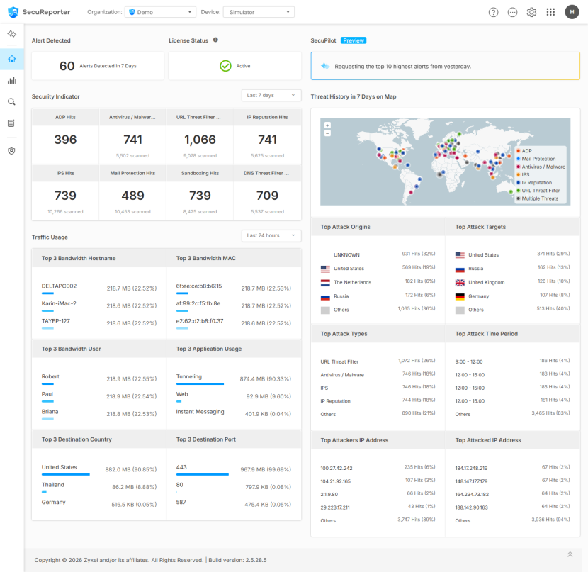Expand the Last 24 hours selector
The height and width of the screenshot is (572, 588).
pos(271,235)
